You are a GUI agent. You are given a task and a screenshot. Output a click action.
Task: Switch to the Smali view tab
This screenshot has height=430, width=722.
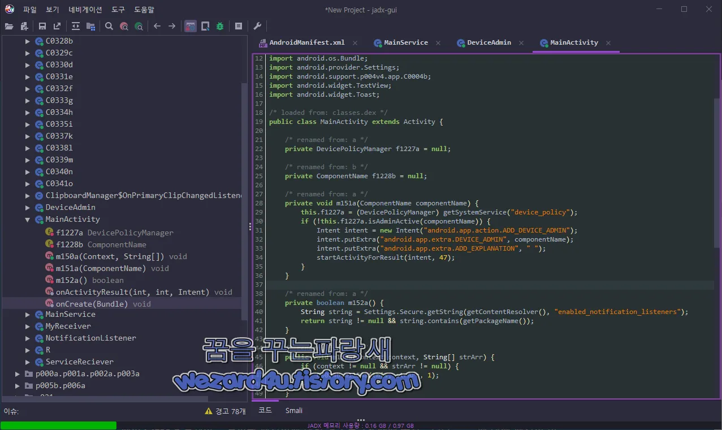point(294,410)
